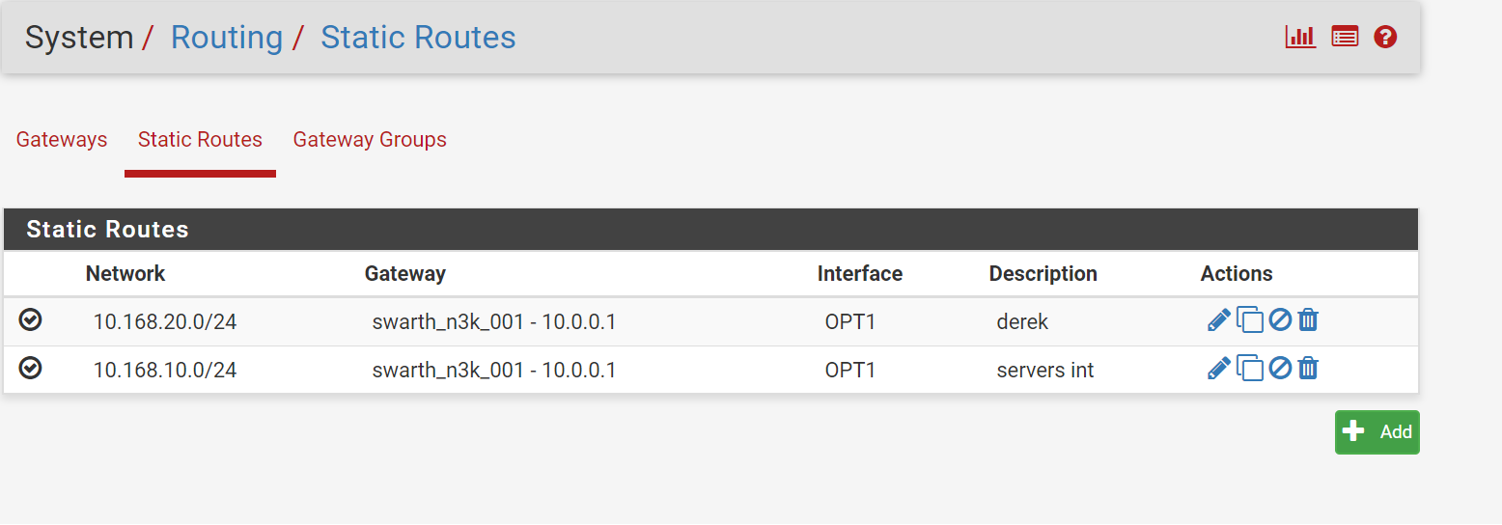This screenshot has height=525, width=1502.
Task: Open the Static Routes breadcrumb link
Action: coord(418,38)
